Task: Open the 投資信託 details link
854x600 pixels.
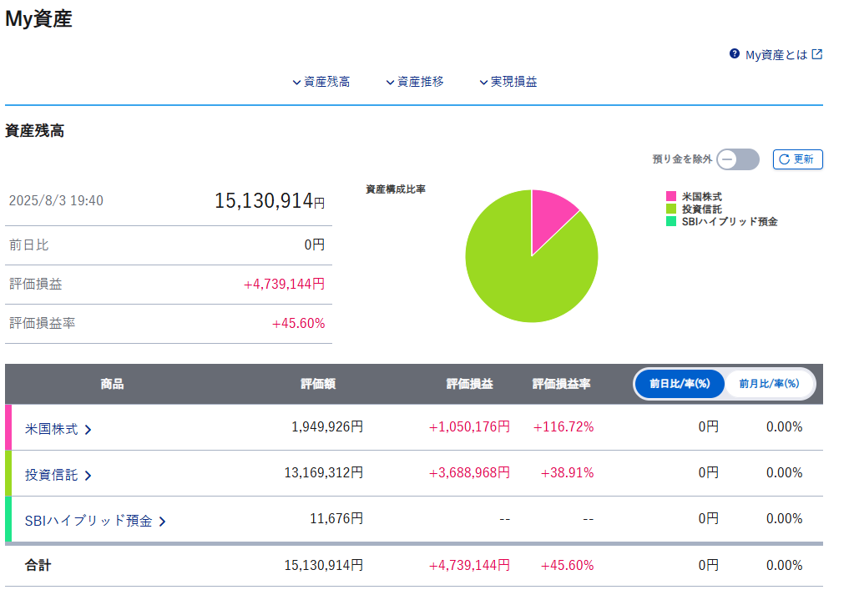Action: [x=52, y=474]
